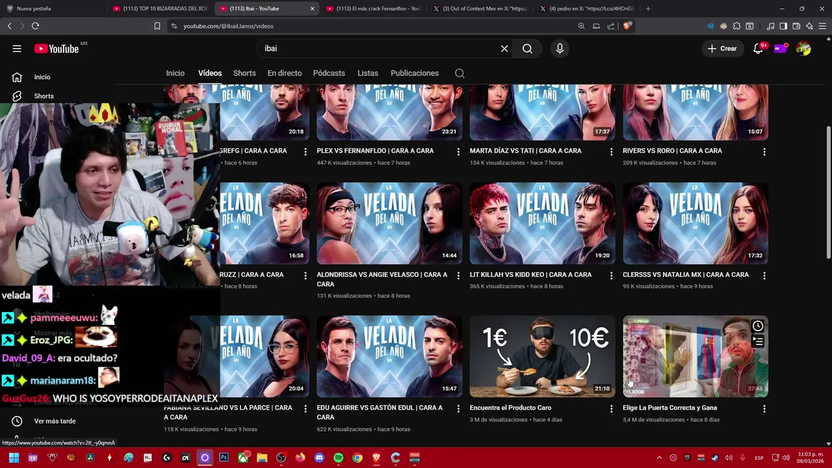
Task: Open options menu for Rivers vs Roro video
Action: tap(764, 151)
